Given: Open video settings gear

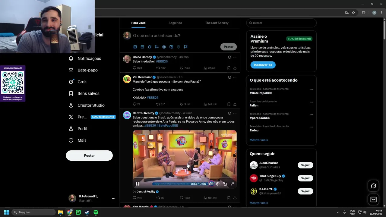Looking at the screenshot, I should click(x=218, y=184).
